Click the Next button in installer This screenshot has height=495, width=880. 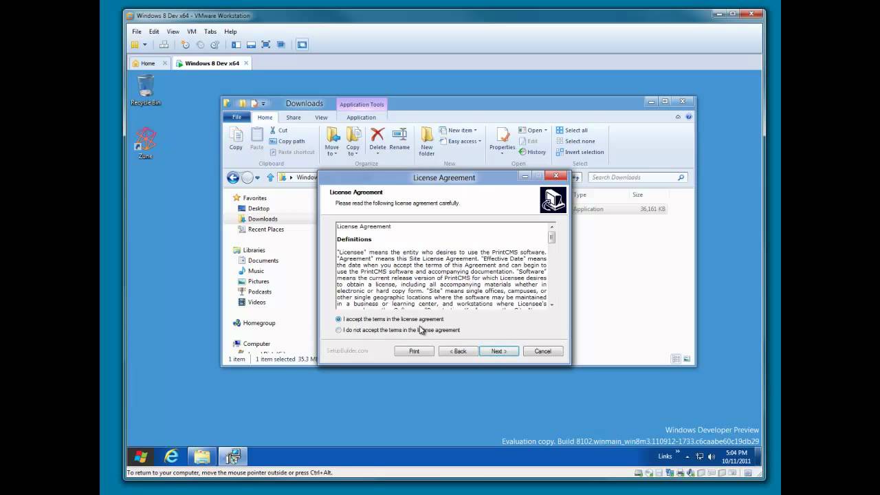[x=498, y=351]
